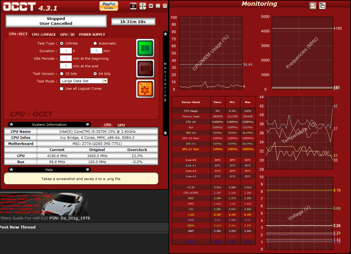Click the move window cross-arrows icon
The height and width of the screenshot is (254, 351).
click(143, 6)
